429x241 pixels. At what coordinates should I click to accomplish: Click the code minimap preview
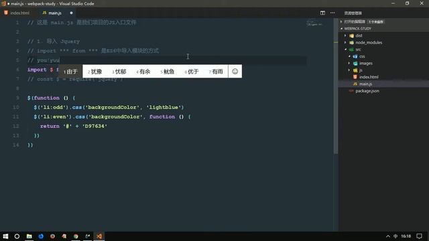click(314, 23)
